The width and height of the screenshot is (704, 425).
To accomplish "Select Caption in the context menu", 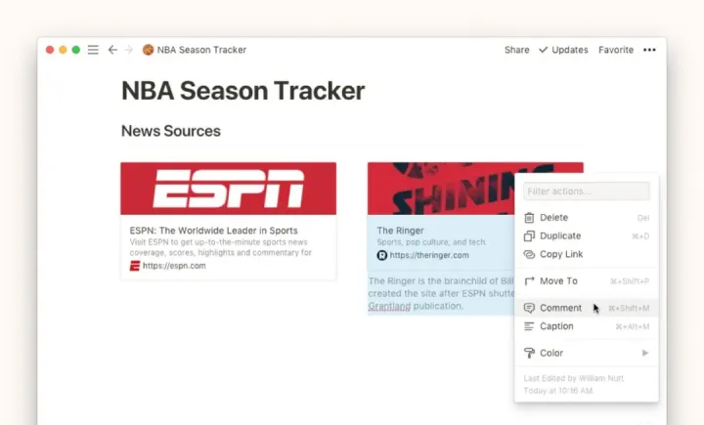I will 556,326.
